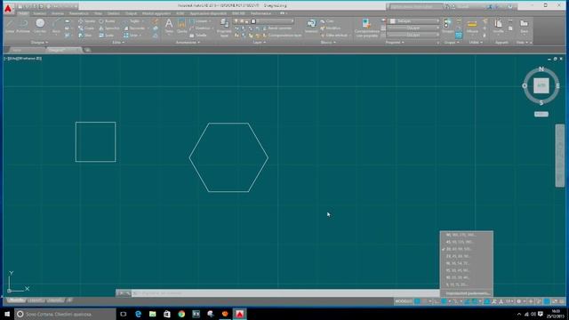The image size is (569, 320).
Task: Select the Arco arc tool
Action: point(56,26)
